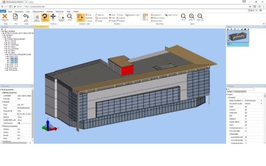The height and width of the screenshot is (166, 266).
Task: Toggle the Load default view checkbox
Action: pyautogui.click(x=246, y=137)
